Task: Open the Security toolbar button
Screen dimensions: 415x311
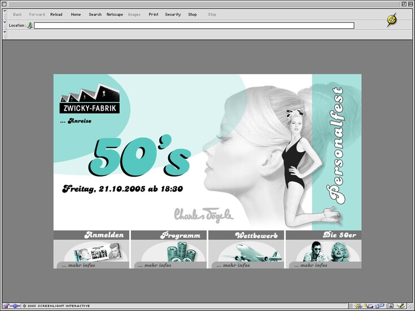Action: 173,15
